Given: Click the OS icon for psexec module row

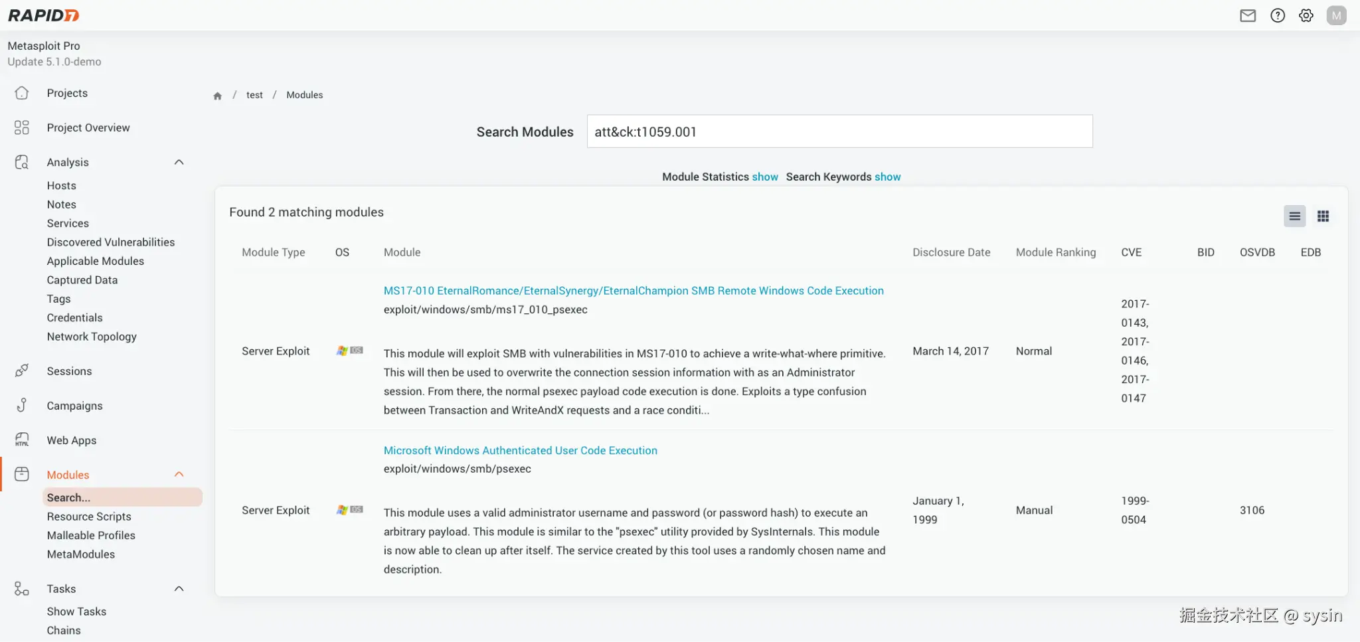Looking at the screenshot, I should pos(349,510).
